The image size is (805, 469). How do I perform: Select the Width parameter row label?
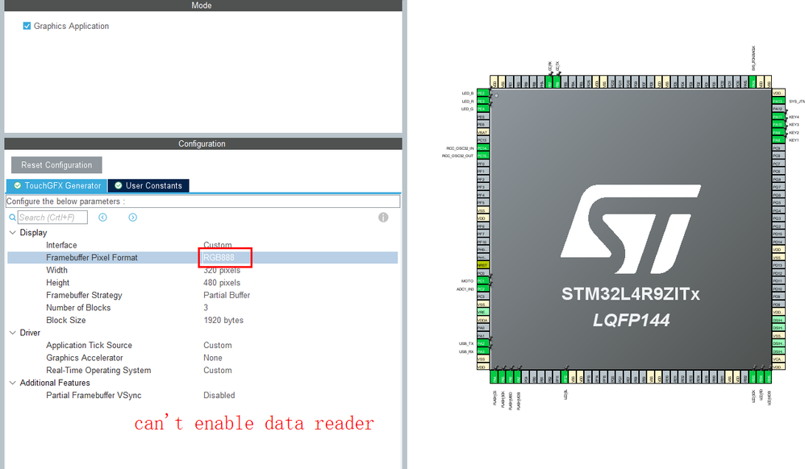[x=56, y=270]
